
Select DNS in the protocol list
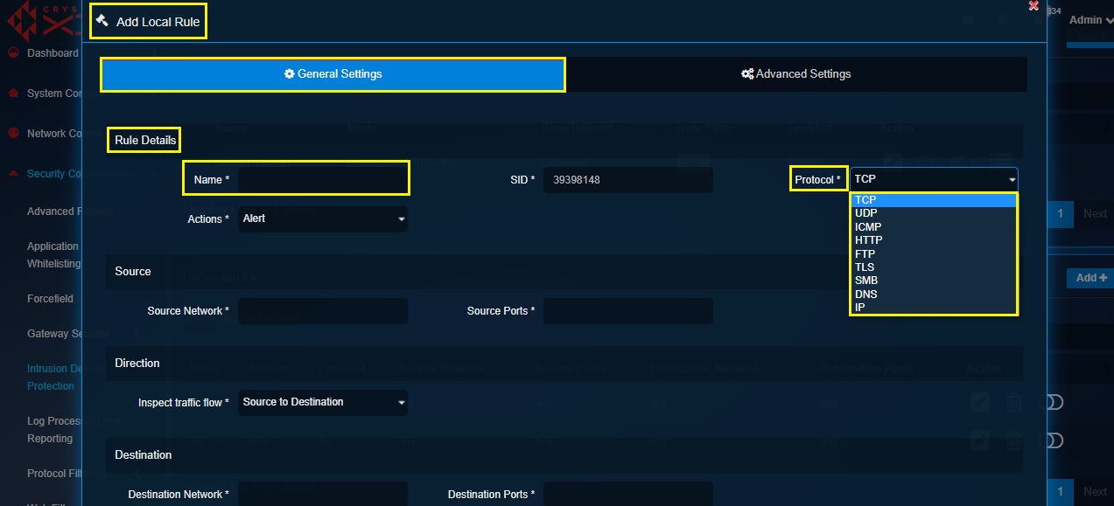pyautogui.click(x=934, y=295)
